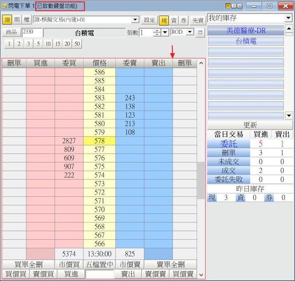The image size is (295, 281).
Task: Select 台積電 in inventory list
Action: pos(246,41)
